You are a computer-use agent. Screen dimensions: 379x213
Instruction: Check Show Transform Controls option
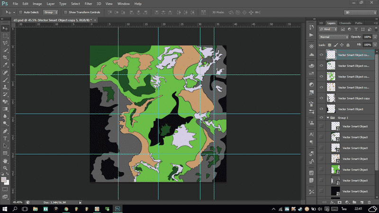coord(66,12)
